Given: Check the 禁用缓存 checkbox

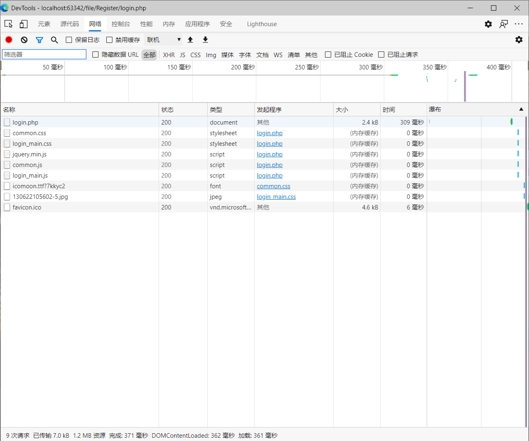Looking at the screenshot, I should 109,40.
